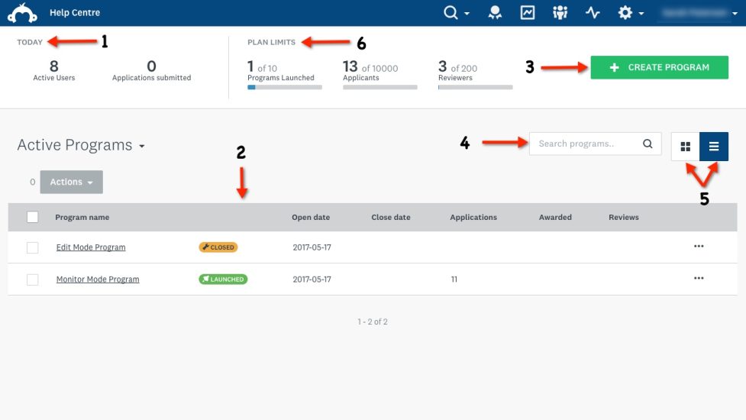This screenshot has height=420, width=746.
Task: Open the reports chart icon in header
Action: point(528,13)
